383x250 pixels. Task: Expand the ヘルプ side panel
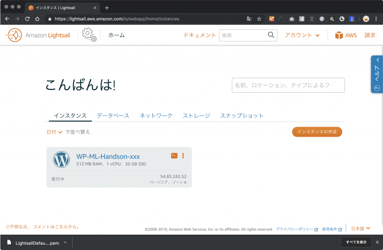pos(377,74)
